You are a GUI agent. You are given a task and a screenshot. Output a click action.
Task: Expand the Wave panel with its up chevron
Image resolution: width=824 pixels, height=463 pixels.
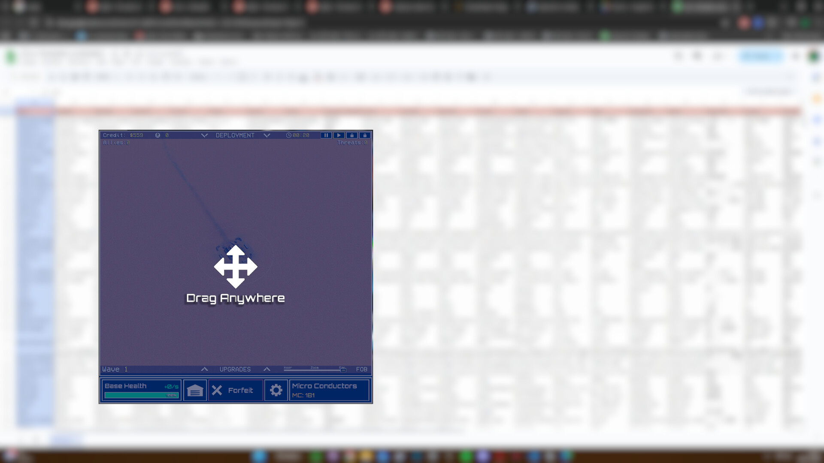[204, 369]
